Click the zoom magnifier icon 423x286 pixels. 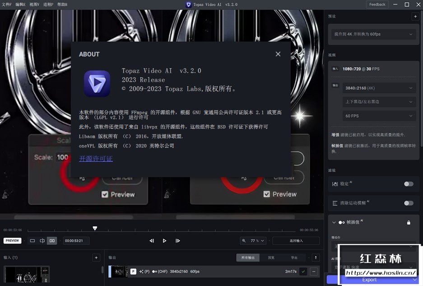244,241
